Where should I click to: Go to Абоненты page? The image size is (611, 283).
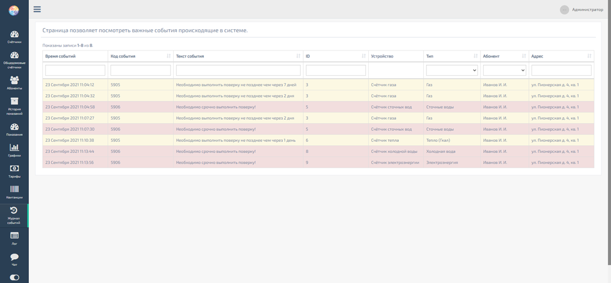14,83
